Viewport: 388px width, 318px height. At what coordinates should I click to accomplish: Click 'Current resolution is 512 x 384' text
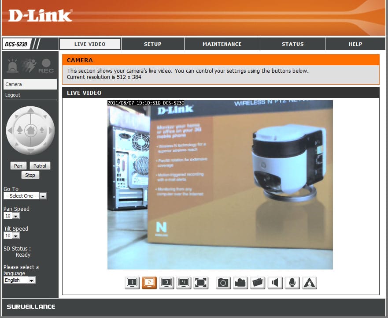pyautogui.click(x=104, y=77)
